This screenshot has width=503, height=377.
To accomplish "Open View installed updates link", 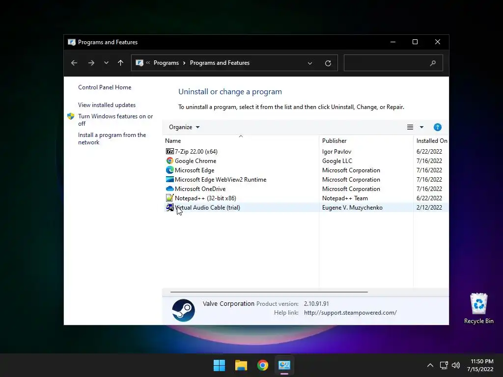I will click(x=107, y=105).
